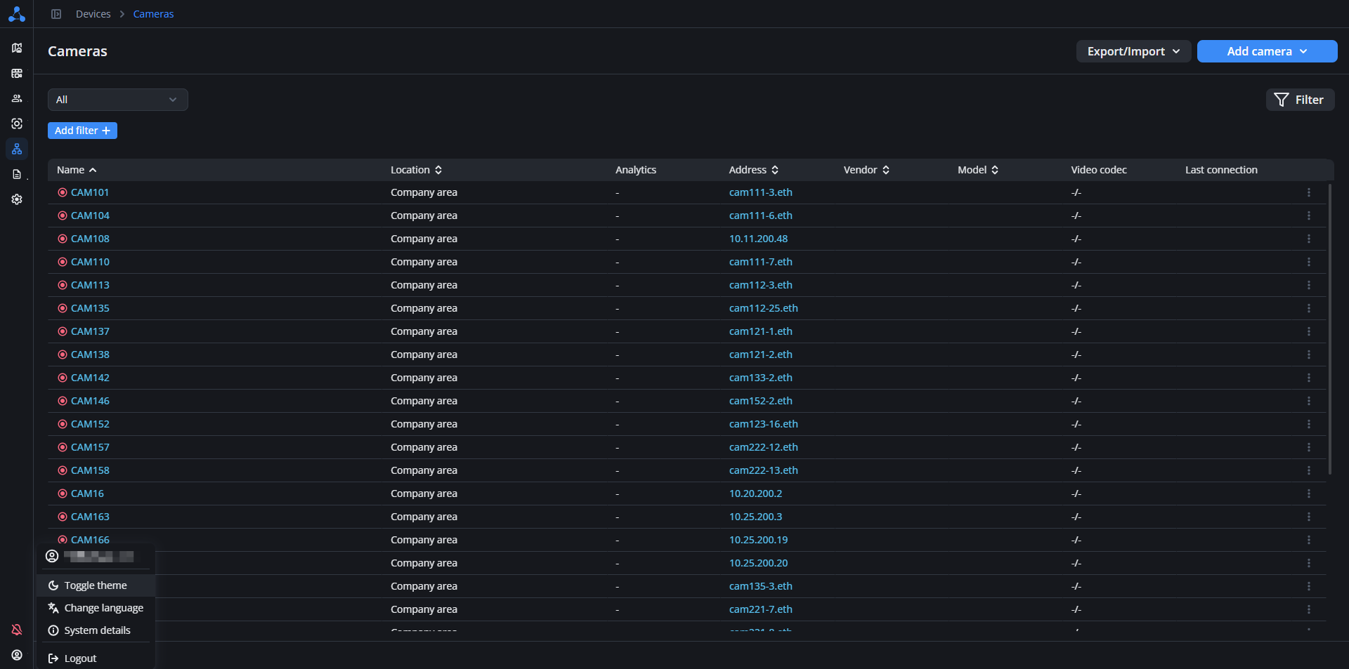
Task: Open the three-dot menu for CAM101
Action: 1308,192
